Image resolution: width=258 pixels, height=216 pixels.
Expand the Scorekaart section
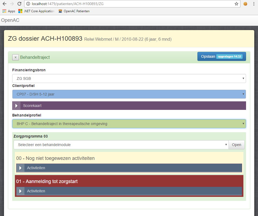pyautogui.click(x=16, y=106)
